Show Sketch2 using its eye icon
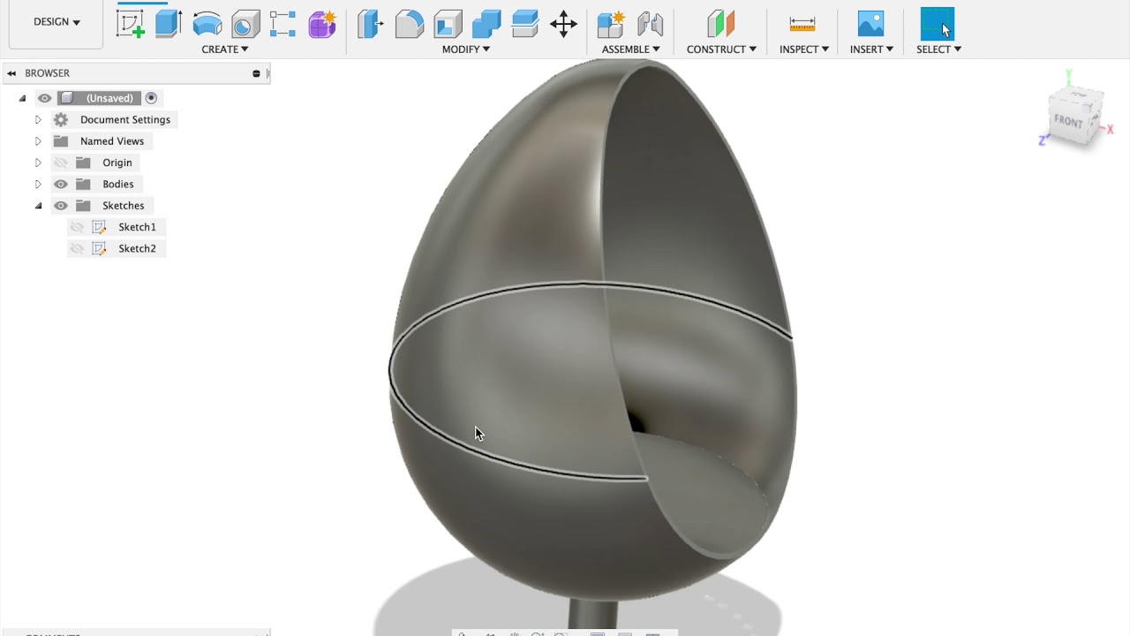 pyautogui.click(x=77, y=248)
